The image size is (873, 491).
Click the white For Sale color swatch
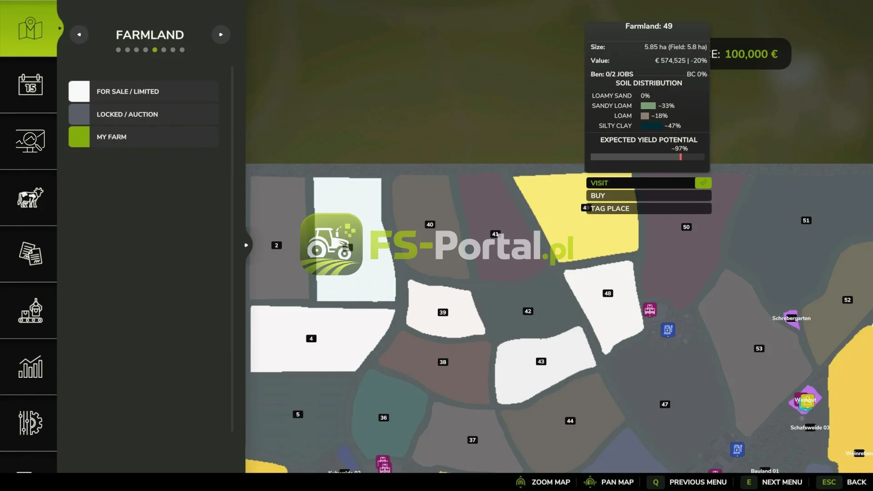(79, 91)
